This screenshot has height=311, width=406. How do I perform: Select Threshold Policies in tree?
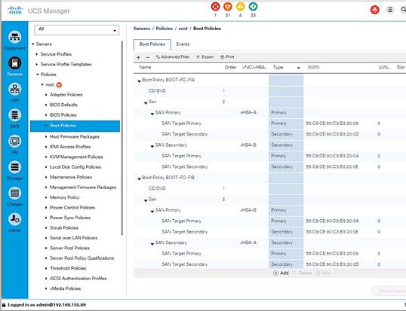click(x=68, y=268)
